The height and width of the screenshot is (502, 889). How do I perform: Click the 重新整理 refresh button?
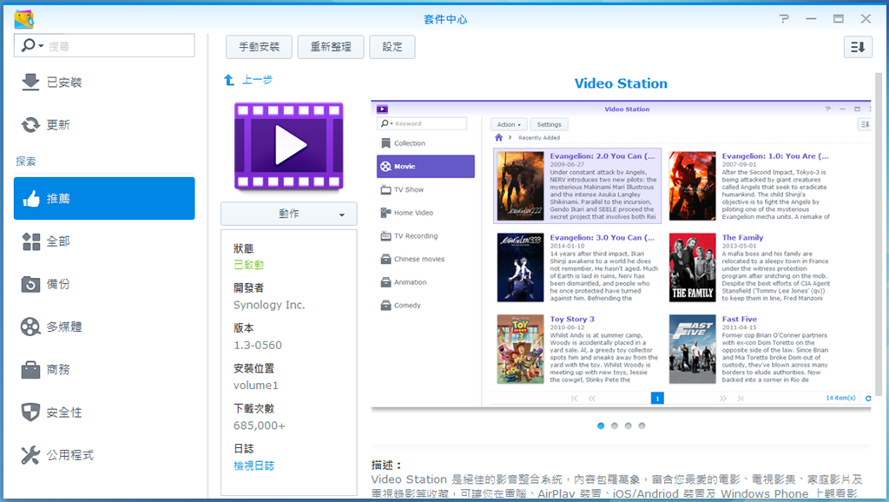[x=331, y=47]
